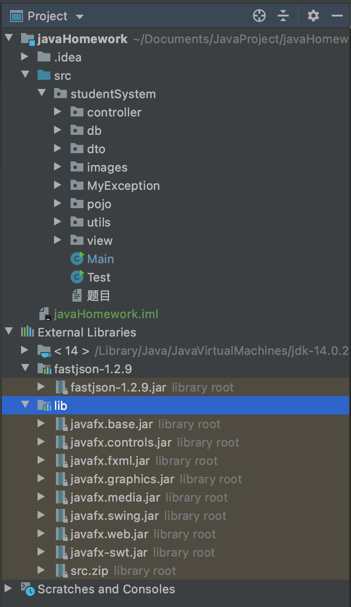This screenshot has height=607, width=351.
Task: Click the fastjson-1.2.9.jar archive icon
Action: (x=61, y=387)
